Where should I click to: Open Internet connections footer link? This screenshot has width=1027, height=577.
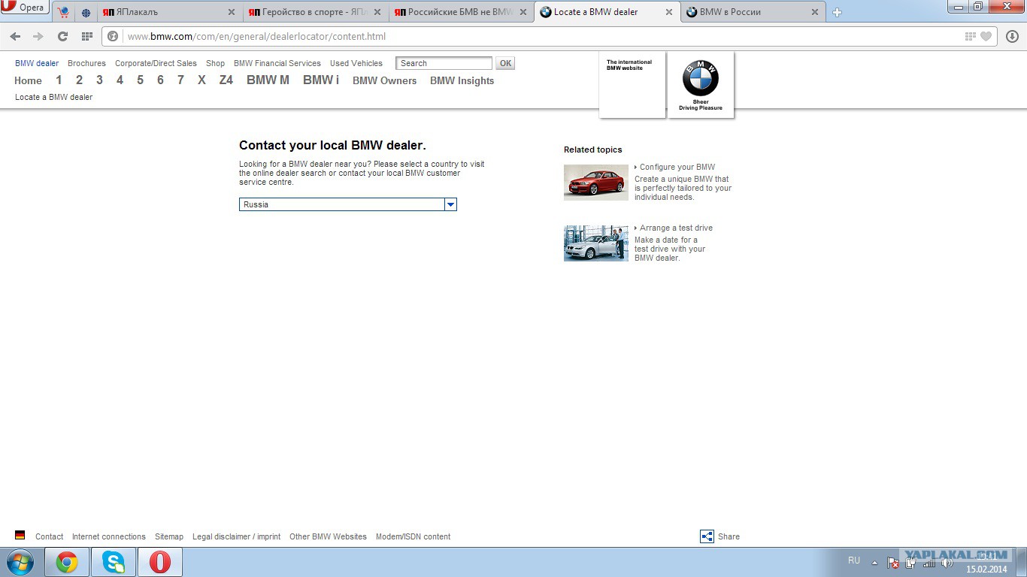109,536
